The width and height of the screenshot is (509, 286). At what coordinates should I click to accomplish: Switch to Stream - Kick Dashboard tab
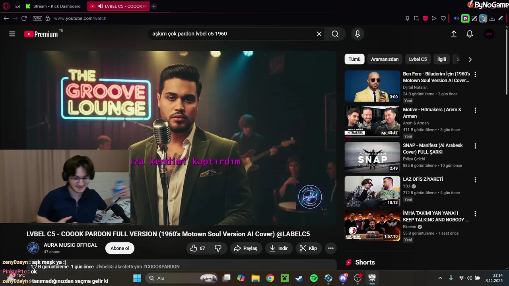(x=53, y=6)
